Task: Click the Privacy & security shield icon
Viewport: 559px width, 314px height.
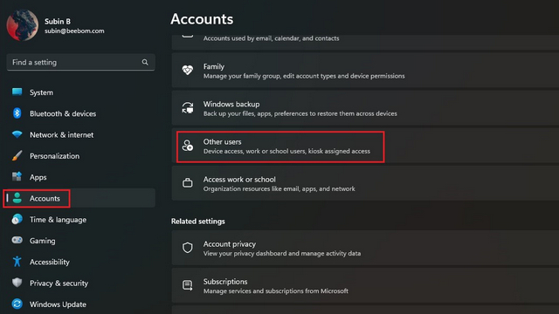Action: (17, 283)
